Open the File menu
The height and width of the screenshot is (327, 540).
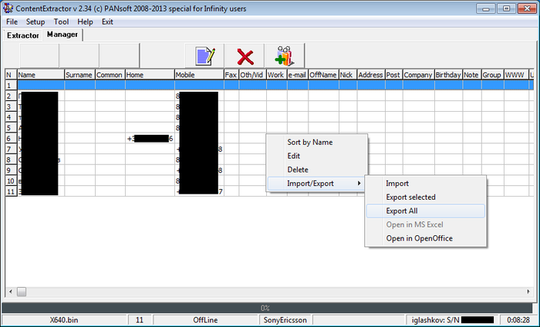coord(12,22)
